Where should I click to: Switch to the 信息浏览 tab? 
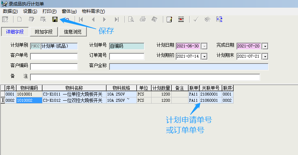(72, 32)
